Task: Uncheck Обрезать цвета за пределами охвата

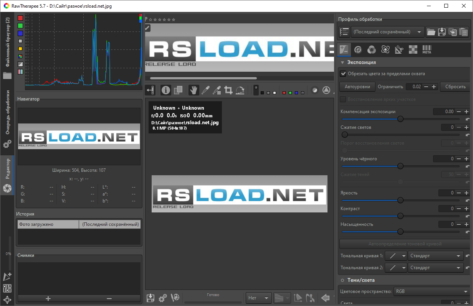Action: (343, 74)
